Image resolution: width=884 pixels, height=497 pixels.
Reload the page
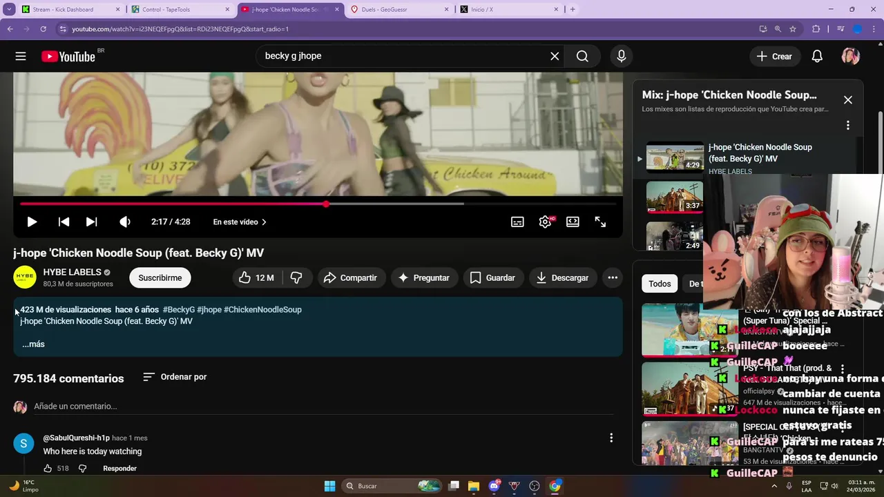click(x=43, y=29)
